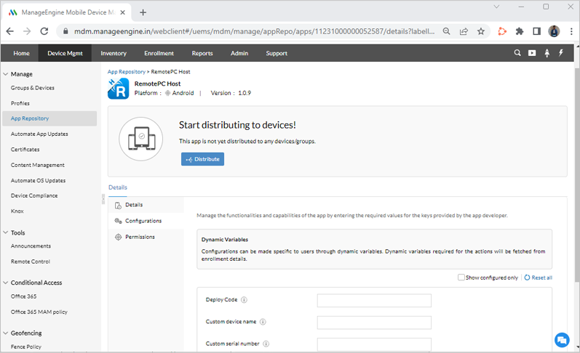
Task: Go to the App Repository breadcrumb link
Action: click(x=127, y=72)
